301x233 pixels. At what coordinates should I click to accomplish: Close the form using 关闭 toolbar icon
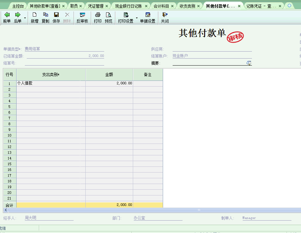click(x=165, y=18)
